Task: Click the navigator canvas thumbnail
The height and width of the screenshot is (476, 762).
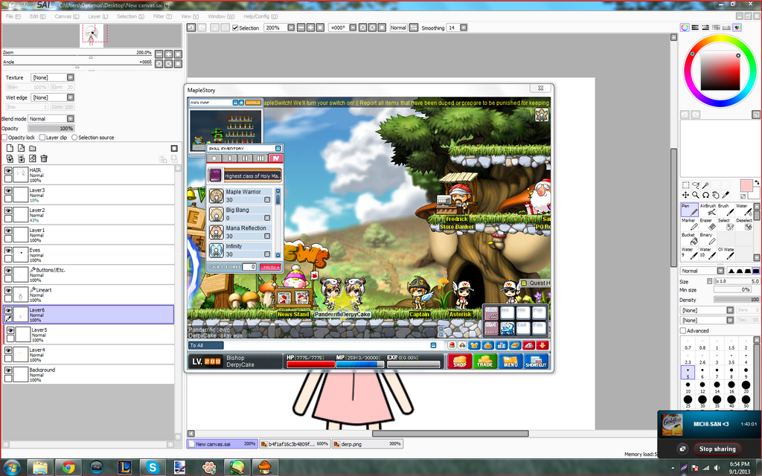Action: coord(92,36)
